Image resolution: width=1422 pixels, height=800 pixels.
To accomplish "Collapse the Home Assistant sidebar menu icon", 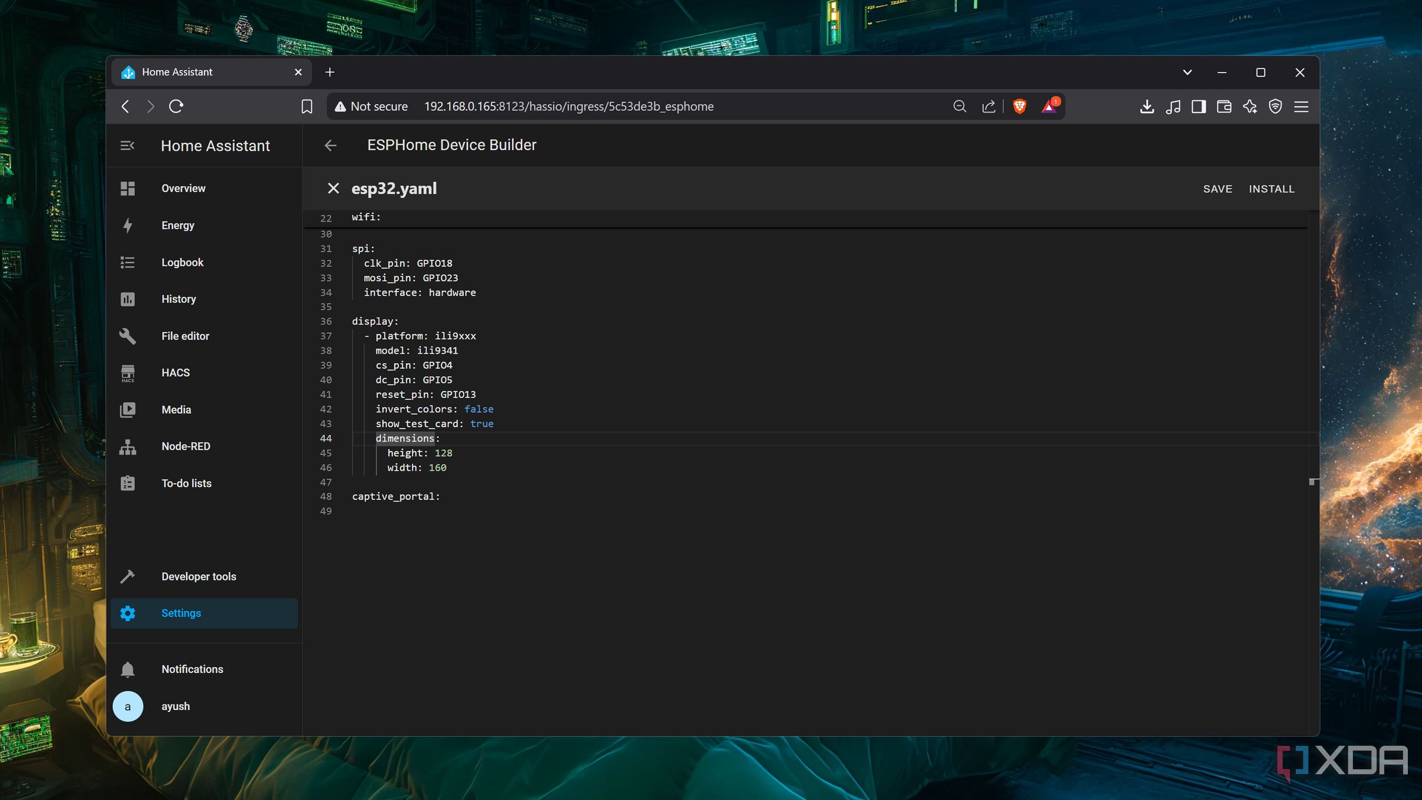I will pyautogui.click(x=127, y=146).
